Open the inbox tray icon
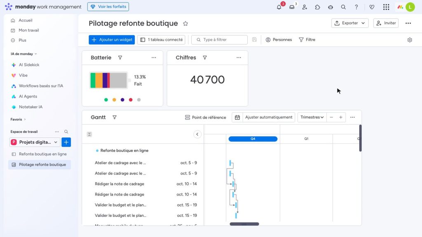The width and height of the screenshot is (422, 237). [292, 7]
